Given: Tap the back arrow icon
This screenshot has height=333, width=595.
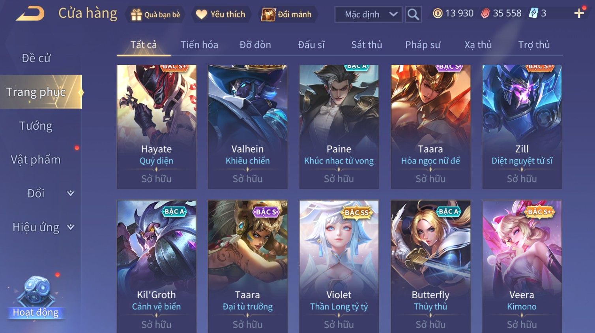Looking at the screenshot, I should tap(30, 14).
